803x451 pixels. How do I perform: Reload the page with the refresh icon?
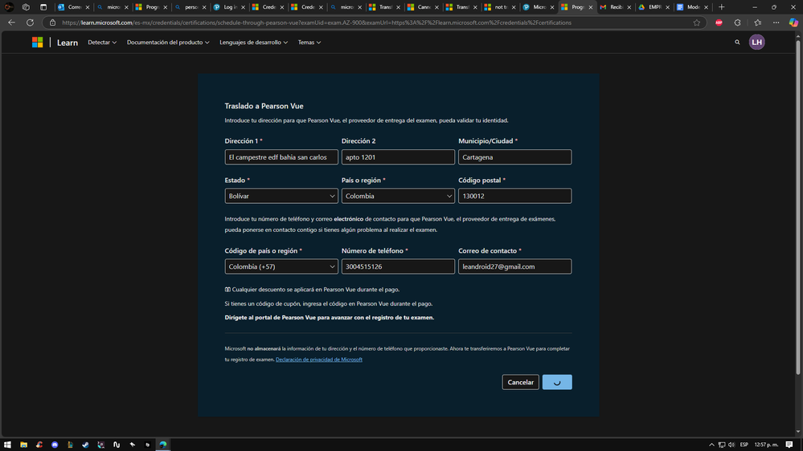tap(31, 22)
